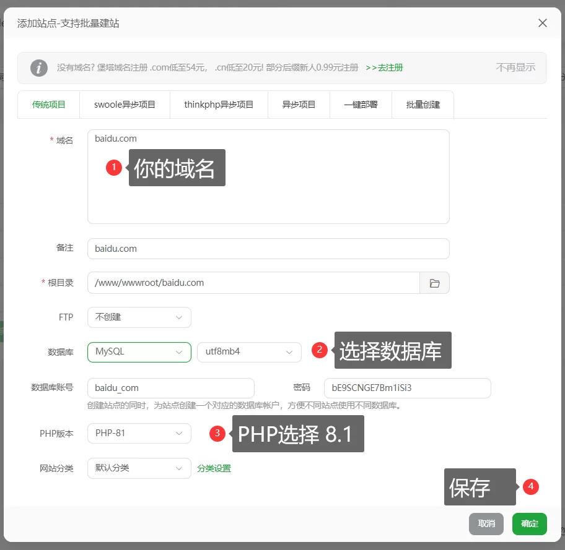
Task: Open the folder browser for root directory
Action: pyautogui.click(x=435, y=282)
